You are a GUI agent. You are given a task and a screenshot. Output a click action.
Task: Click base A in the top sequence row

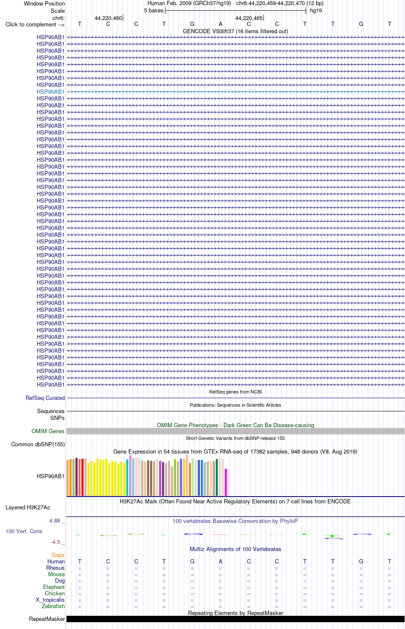point(220,24)
